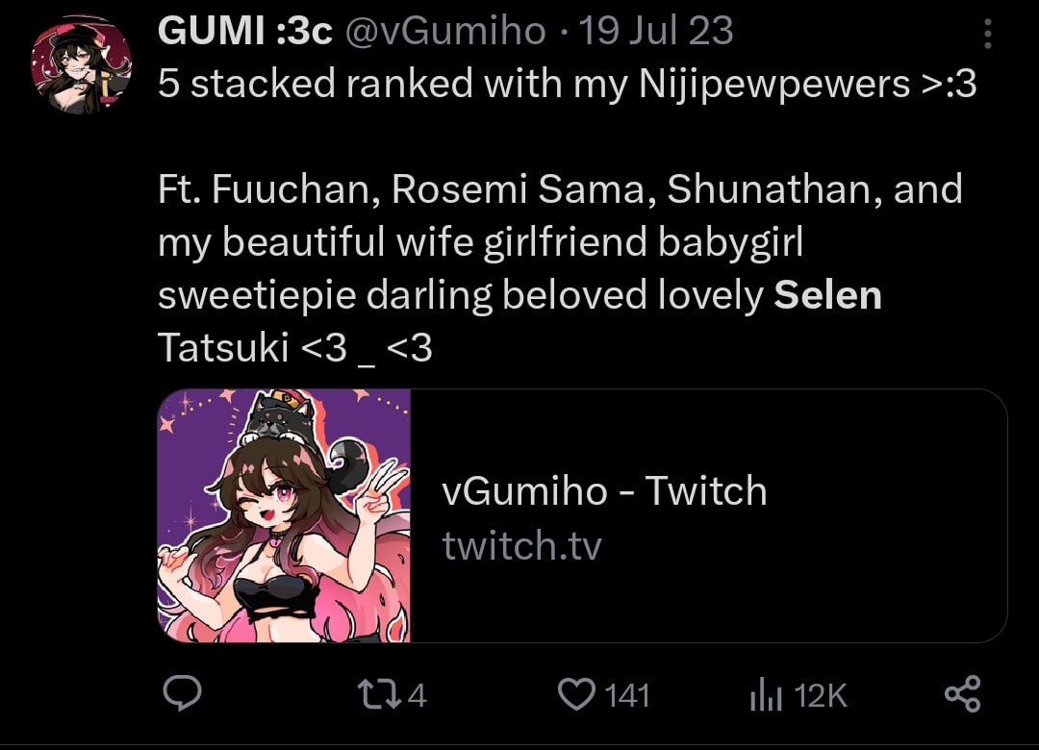The height and width of the screenshot is (750, 1039).
Task: Like the tweet with the heart icon
Action: coord(576,694)
